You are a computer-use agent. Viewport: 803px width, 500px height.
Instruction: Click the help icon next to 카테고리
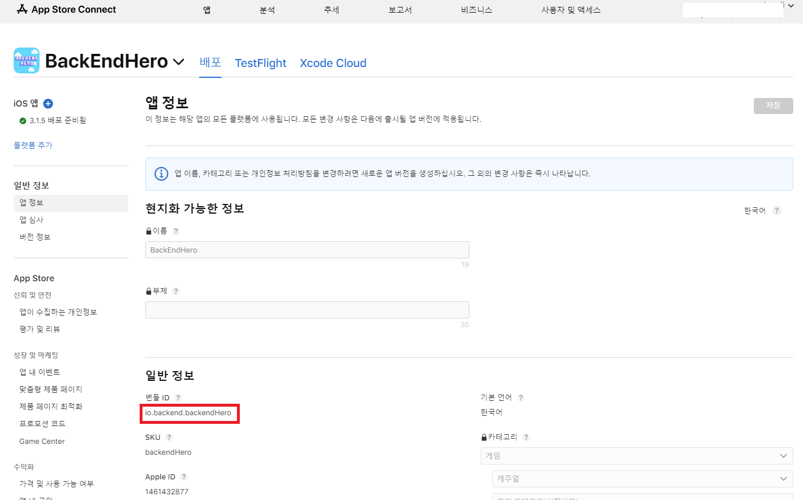526,438
